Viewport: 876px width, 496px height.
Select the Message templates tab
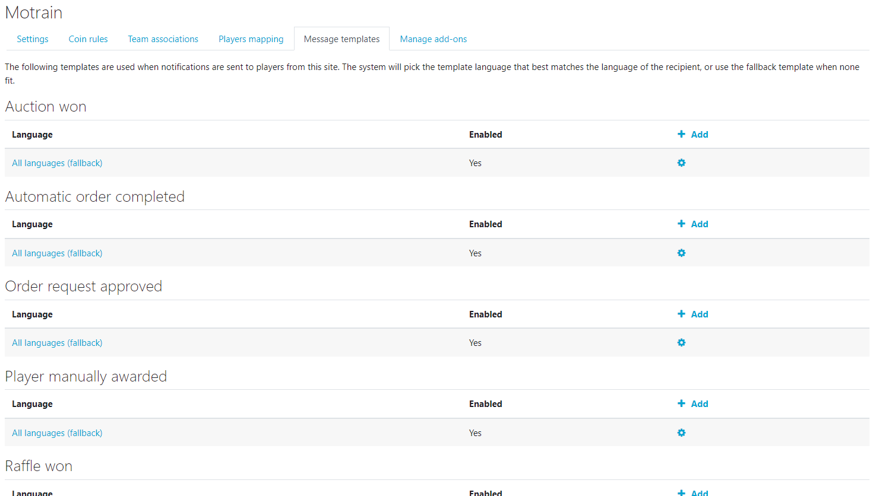(341, 39)
